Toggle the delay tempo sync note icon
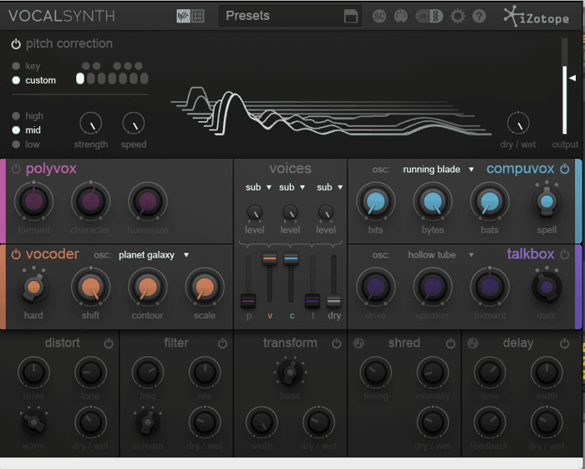 472,344
